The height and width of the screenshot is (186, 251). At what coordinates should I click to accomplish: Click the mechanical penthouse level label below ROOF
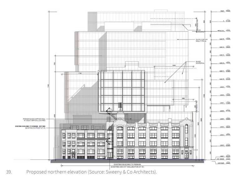pos(221,31)
